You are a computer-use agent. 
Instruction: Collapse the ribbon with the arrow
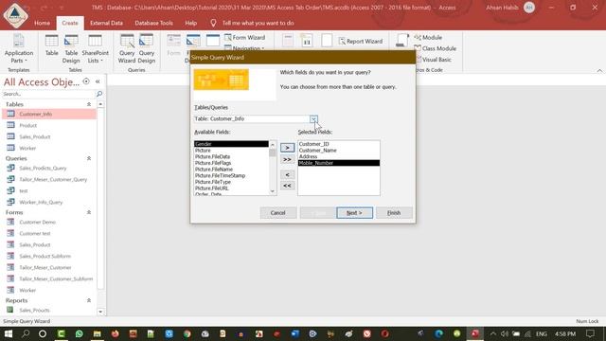pos(599,70)
